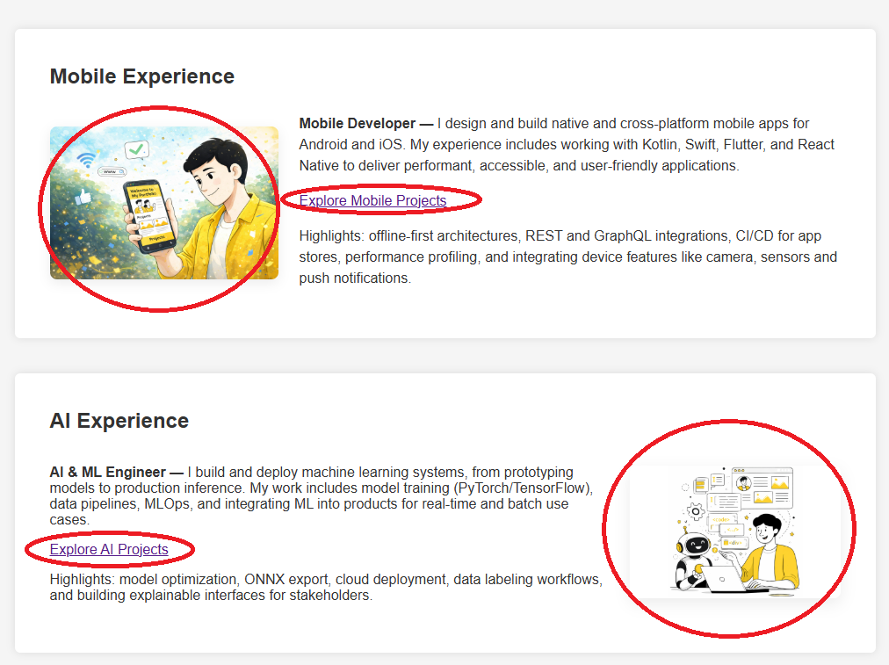
Task: Open the Explore Mobile Projects link
Action: click(x=372, y=201)
